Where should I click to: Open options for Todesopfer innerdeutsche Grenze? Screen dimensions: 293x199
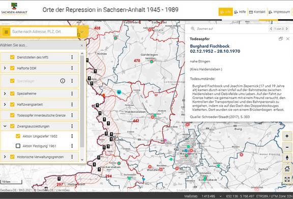click(x=72, y=115)
